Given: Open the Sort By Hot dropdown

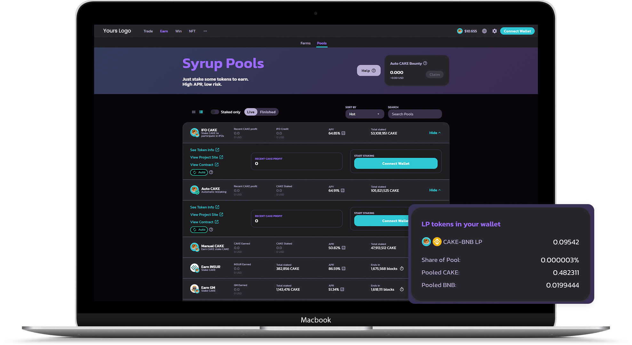Looking at the screenshot, I should pos(364,113).
